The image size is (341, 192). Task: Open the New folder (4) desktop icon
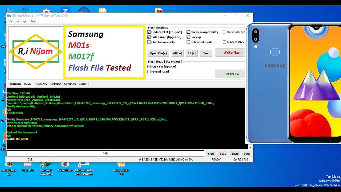[x=121, y=168]
